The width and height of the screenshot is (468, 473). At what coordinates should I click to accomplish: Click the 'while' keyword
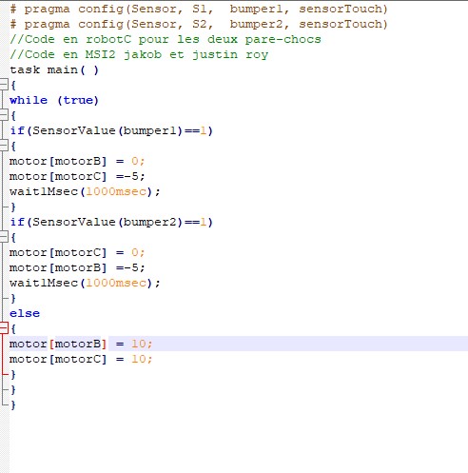coord(29,100)
